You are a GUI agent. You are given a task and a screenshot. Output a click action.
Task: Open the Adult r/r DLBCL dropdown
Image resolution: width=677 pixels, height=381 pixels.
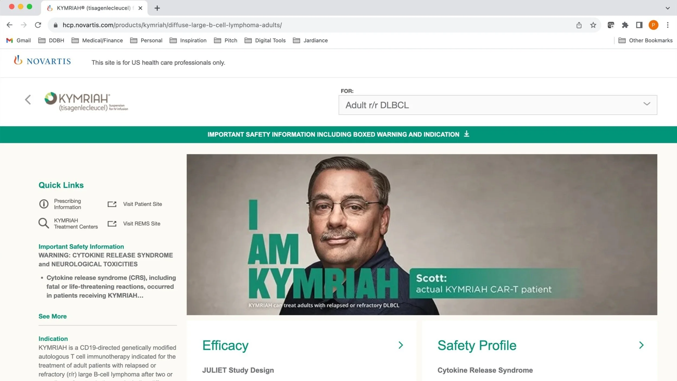[498, 105]
